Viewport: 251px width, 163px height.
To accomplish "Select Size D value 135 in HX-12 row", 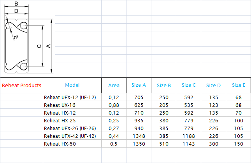I will click(214, 113).
